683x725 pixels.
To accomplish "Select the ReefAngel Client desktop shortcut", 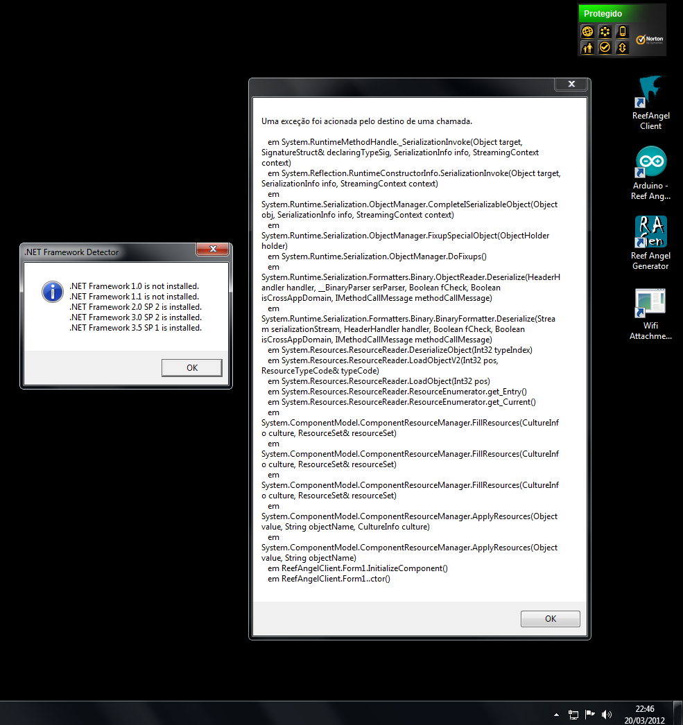I will pyautogui.click(x=650, y=103).
